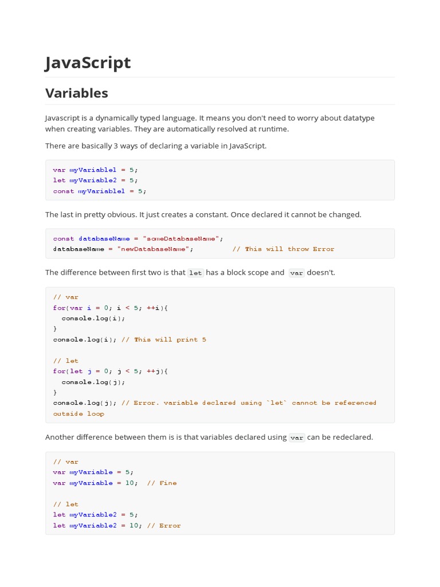Screen dimensions: 440x587
Task: Click the 'const databaseName' declaration line
Action: point(138,238)
